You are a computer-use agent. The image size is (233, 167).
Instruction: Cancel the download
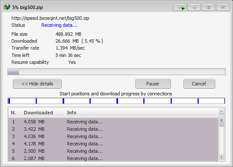(199, 84)
